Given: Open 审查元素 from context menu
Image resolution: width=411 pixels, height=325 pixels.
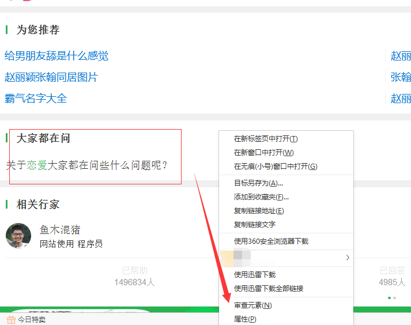Looking at the screenshot, I should point(252,305).
